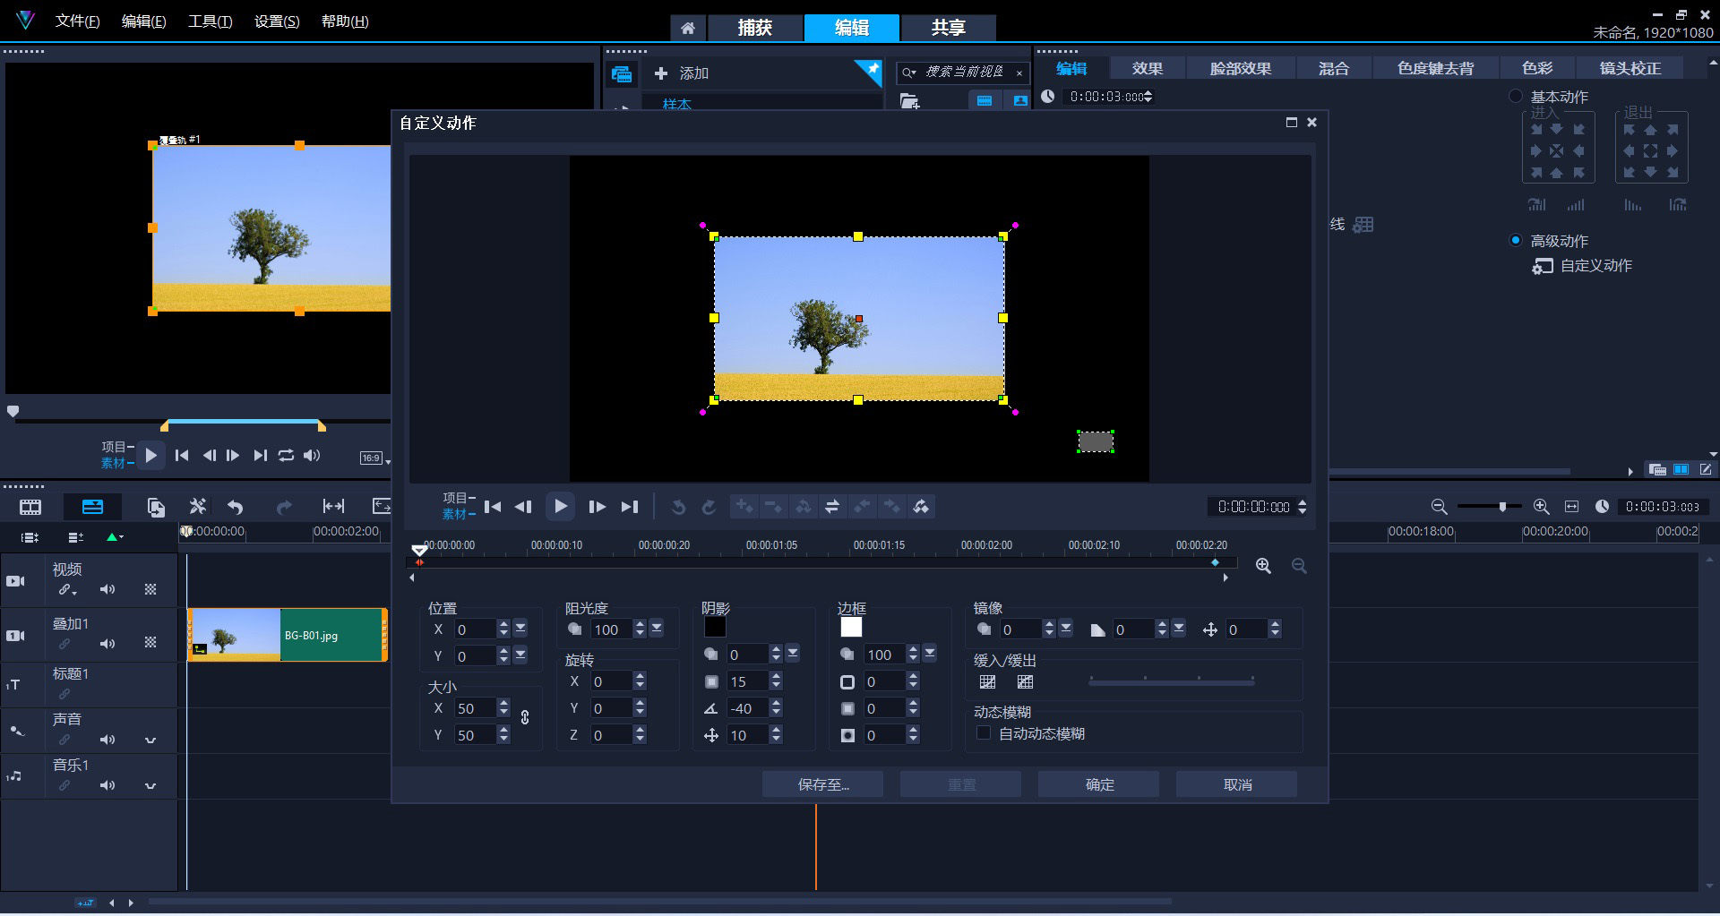This screenshot has width=1720, height=916.
Task: Mute the voice track audio
Action: tap(107, 740)
